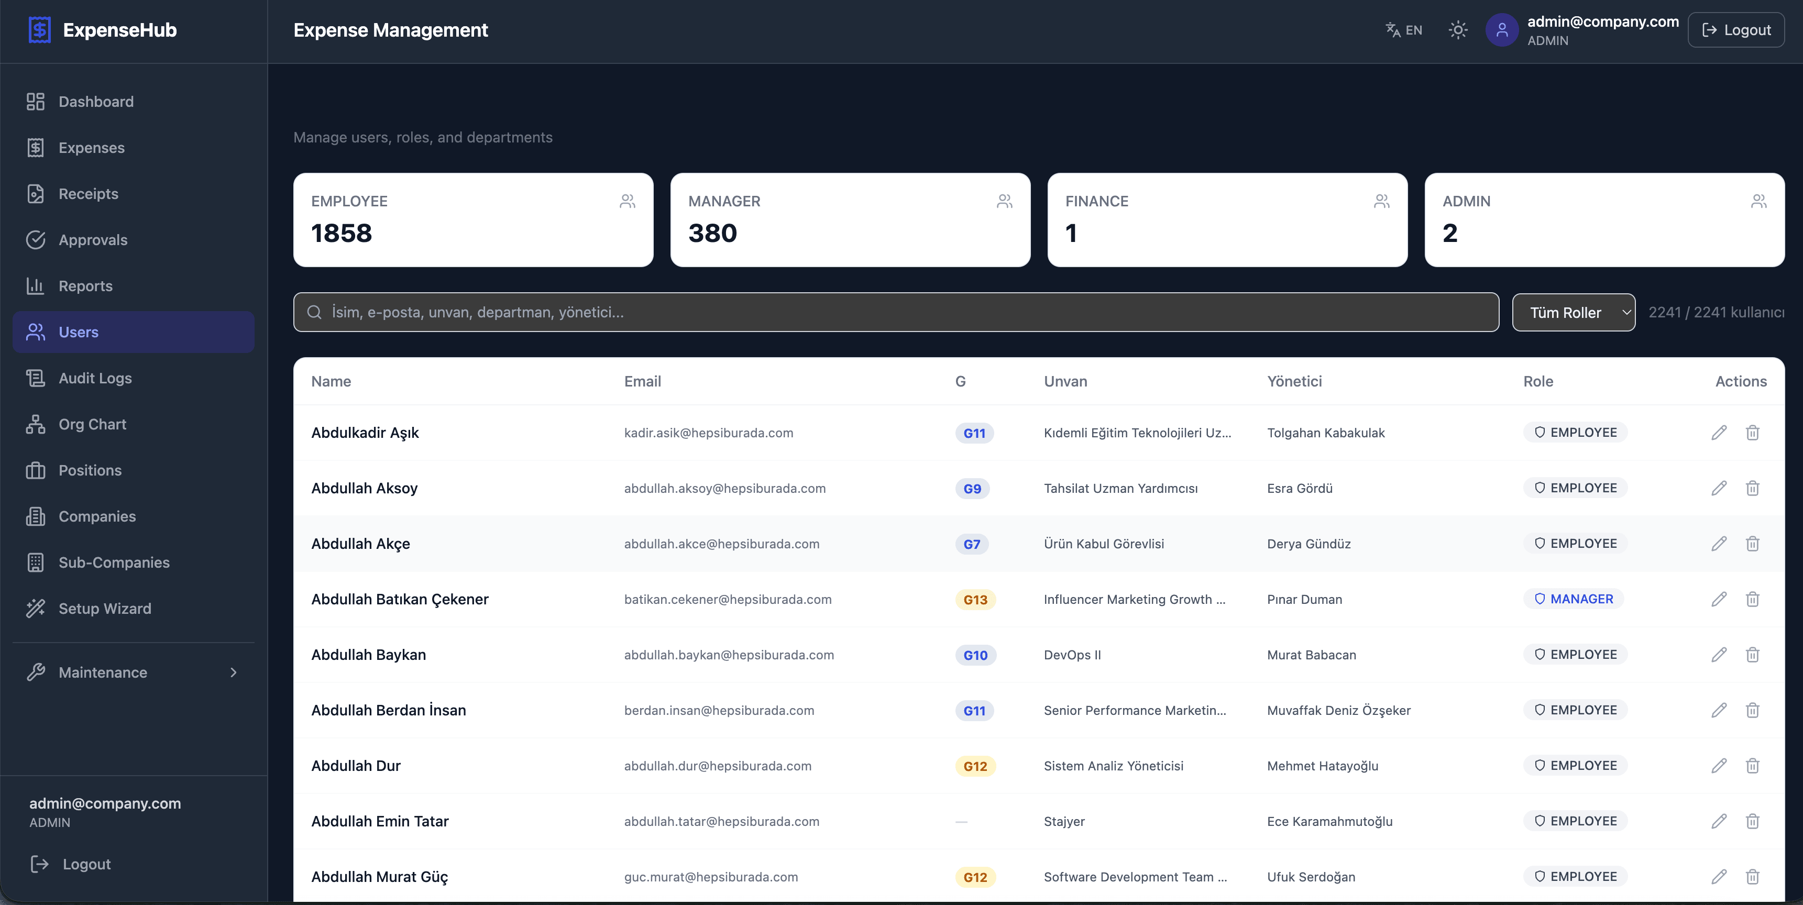This screenshot has height=905, width=1803.
Task: Open the Reports section
Action: pyautogui.click(x=134, y=285)
